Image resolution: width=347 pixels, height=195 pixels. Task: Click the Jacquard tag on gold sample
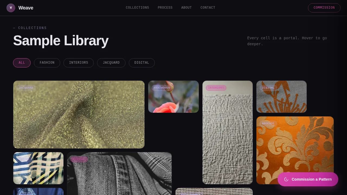26,88
